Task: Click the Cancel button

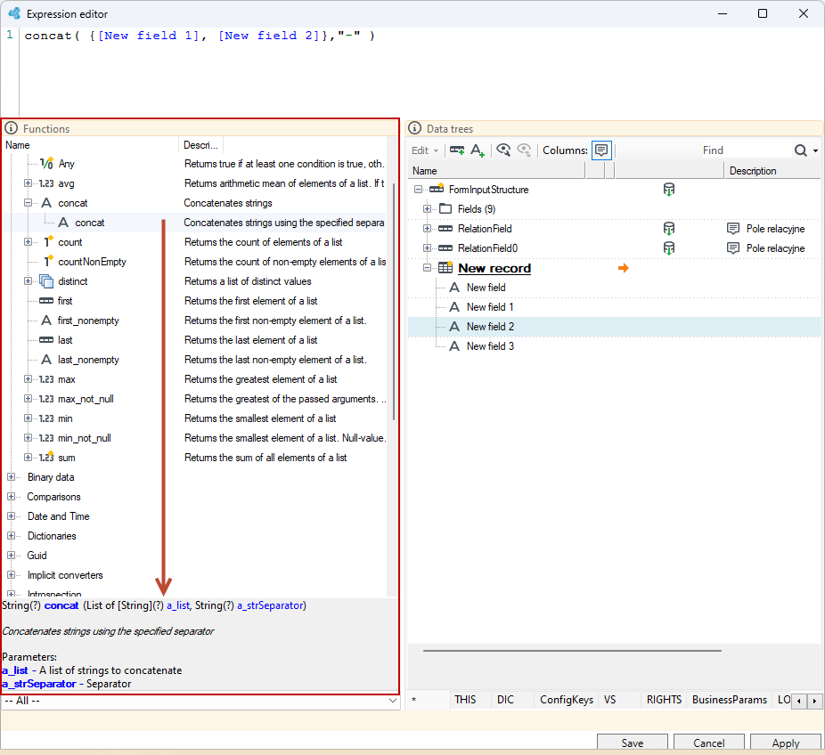Action: [708, 743]
